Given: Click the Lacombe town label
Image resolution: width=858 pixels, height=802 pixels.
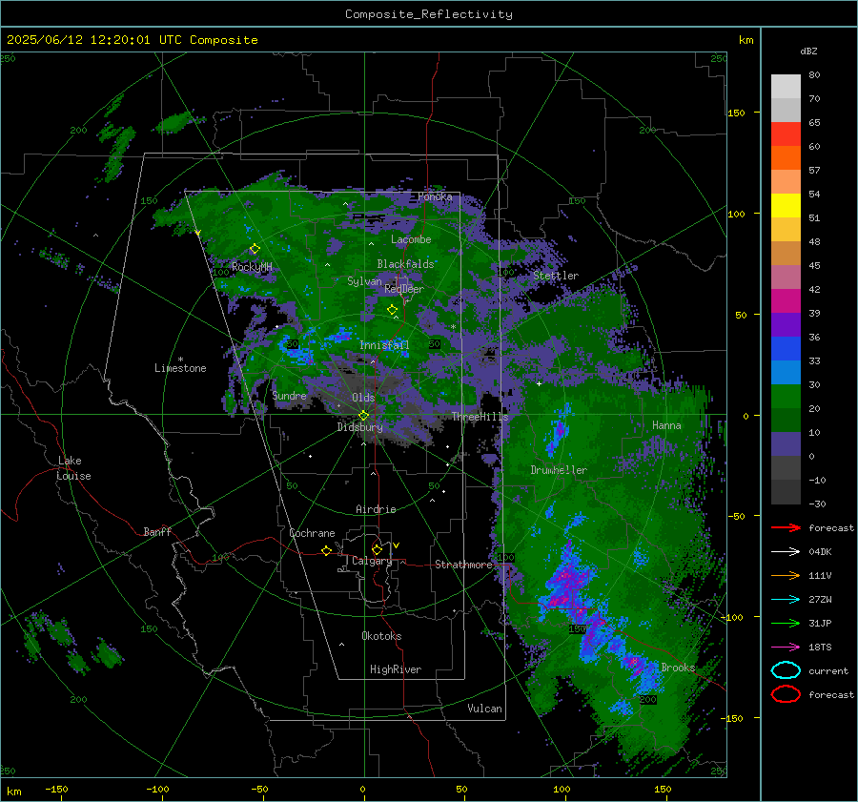Looking at the screenshot, I should pyautogui.click(x=411, y=239).
